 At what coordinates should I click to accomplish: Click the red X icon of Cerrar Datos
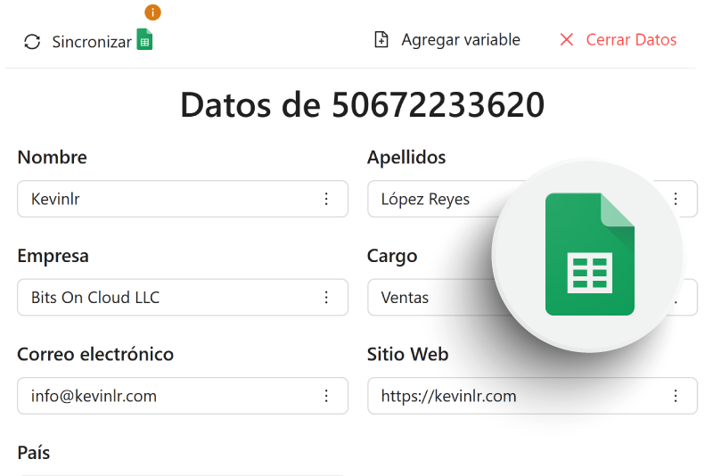(x=567, y=39)
